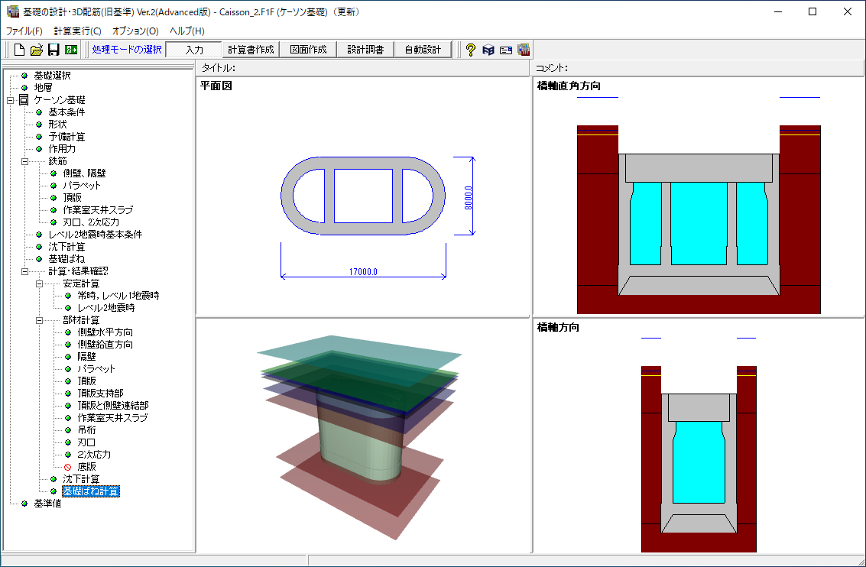Select the 入力 processing mode toggle
Image resolution: width=866 pixels, height=567 pixels.
(194, 50)
